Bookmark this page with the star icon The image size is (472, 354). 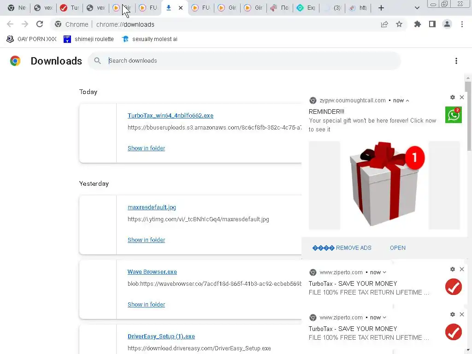[399, 24]
